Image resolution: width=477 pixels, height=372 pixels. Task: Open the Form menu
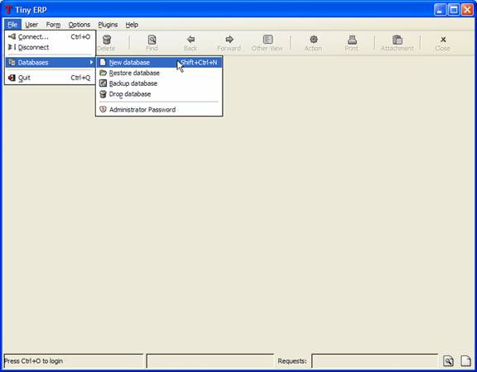pyautogui.click(x=53, y=25)
